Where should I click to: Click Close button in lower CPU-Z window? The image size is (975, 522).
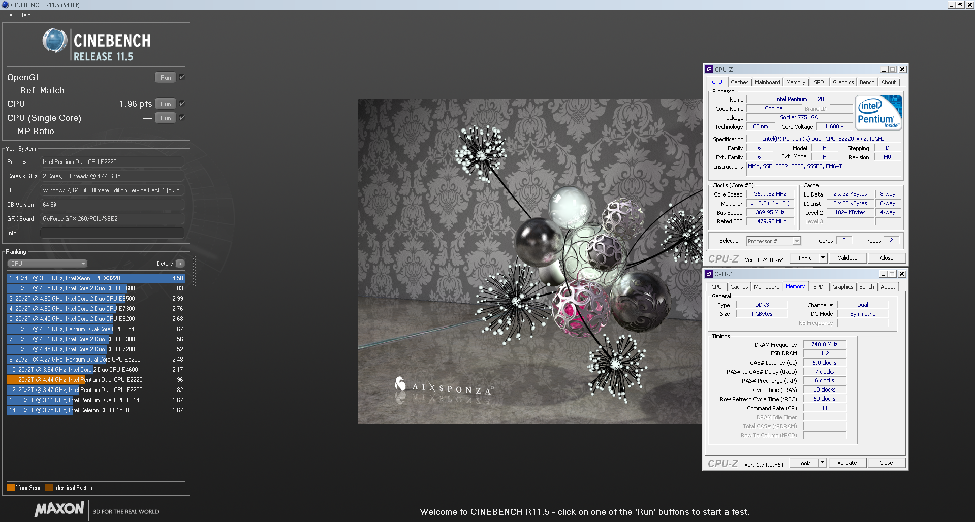pyautogui.click(x=886, y=463)
